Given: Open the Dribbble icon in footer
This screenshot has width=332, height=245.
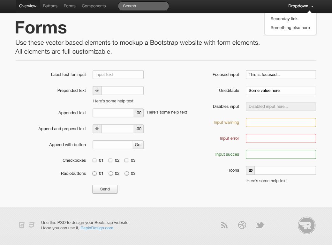Looking at the screenshot, I should point(242,225).
